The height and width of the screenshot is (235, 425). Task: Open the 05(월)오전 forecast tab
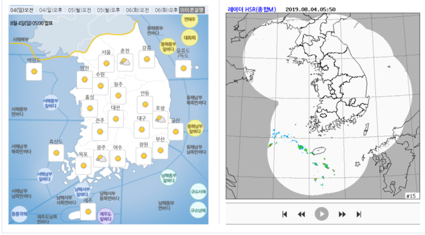coord(80,10)
